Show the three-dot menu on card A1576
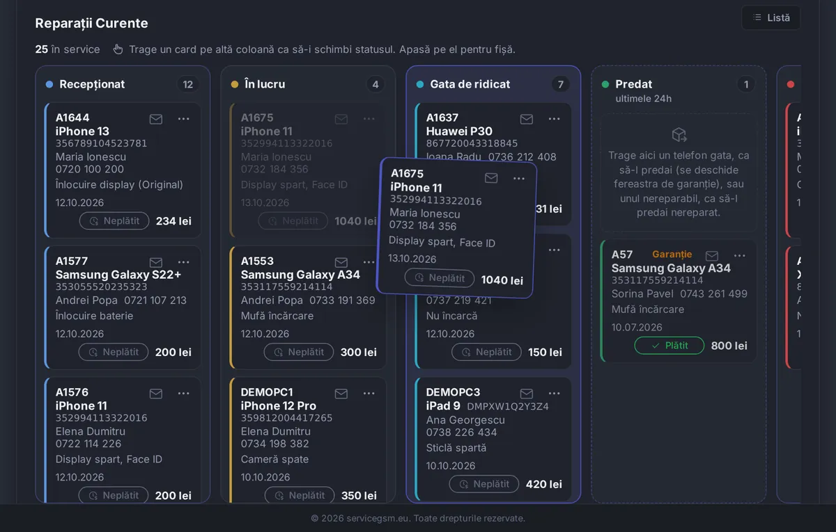The image size is (836, 532). (184, 394)
